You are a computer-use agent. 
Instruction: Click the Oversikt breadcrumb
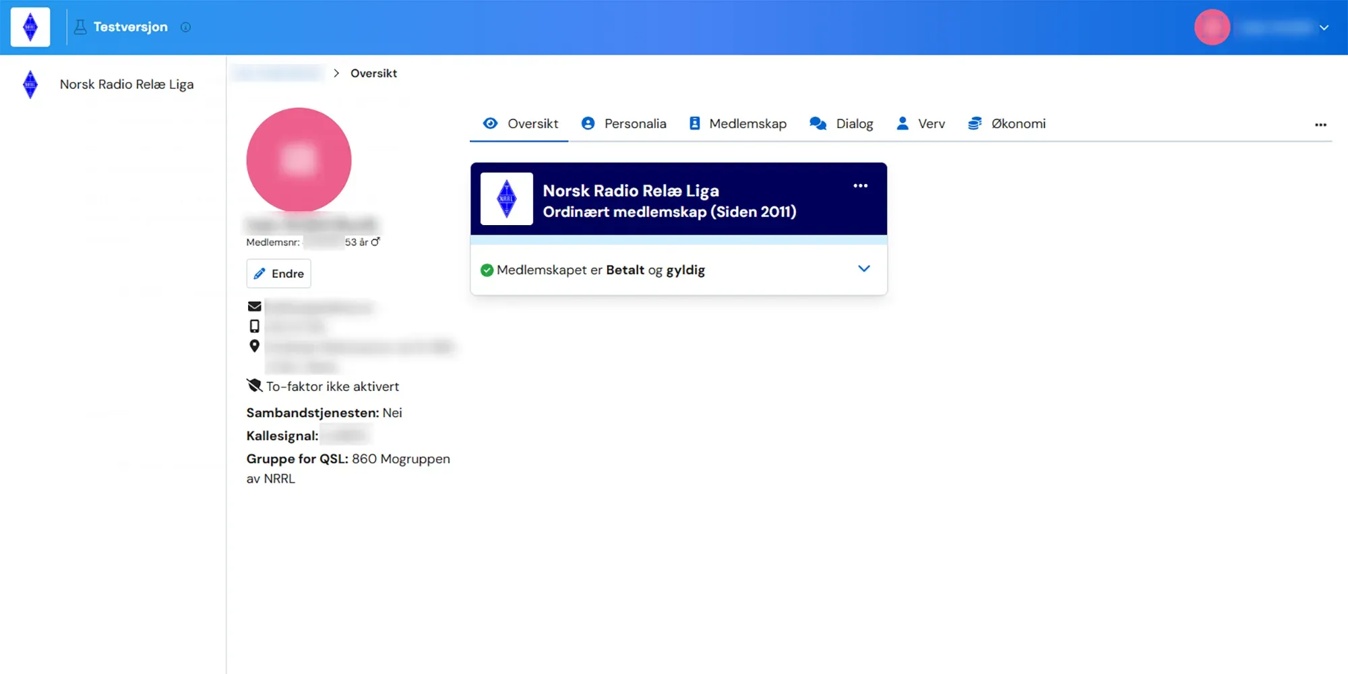[x=373, y=73]
